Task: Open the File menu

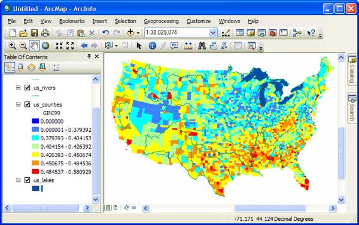Action: click(x=12, y=21)
